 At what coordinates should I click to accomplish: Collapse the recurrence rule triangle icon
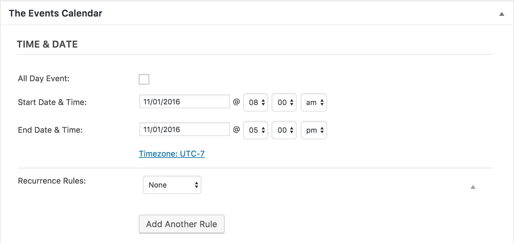473,187
